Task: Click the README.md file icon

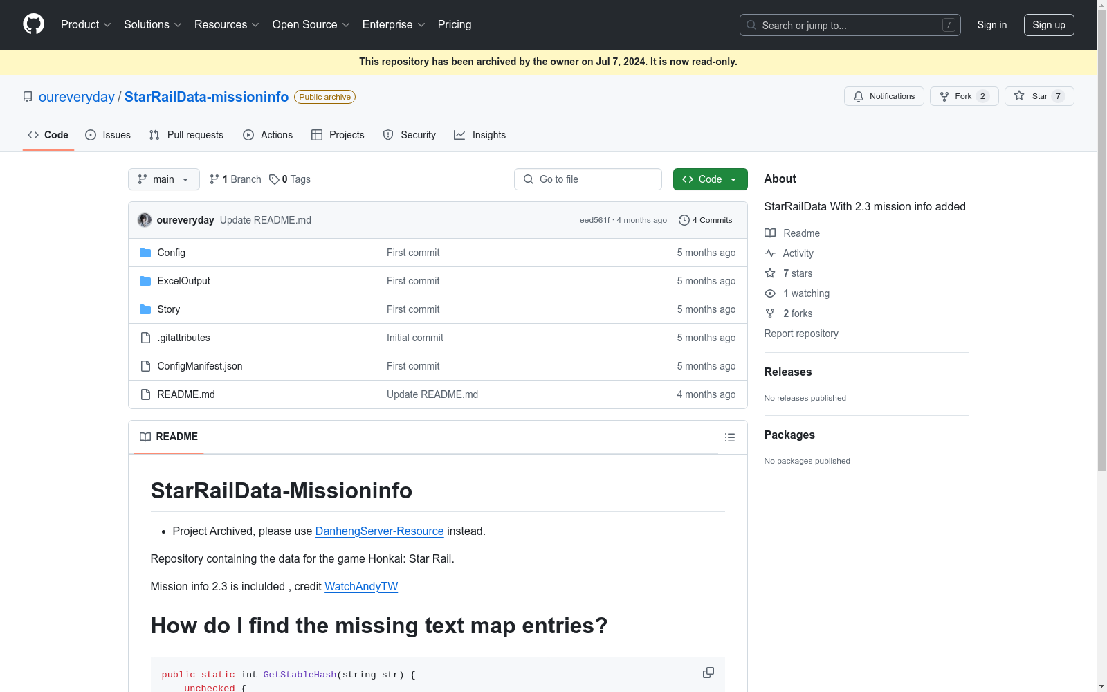Action: point(145,394)
